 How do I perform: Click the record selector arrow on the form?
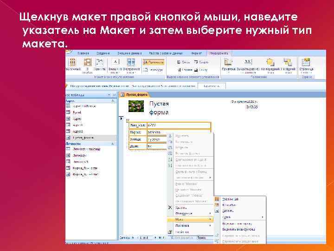point(121,118)
